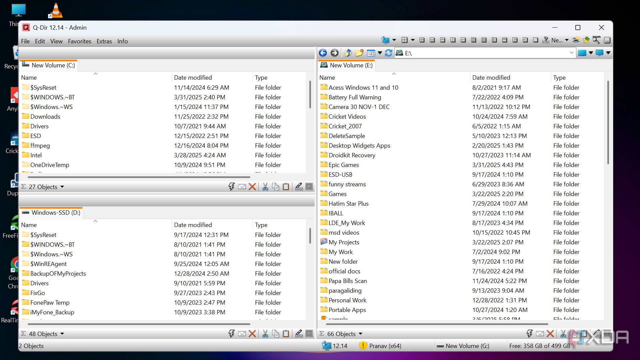640x360 pixels.
Task: Cut selection using scissors in C: pane
Action: [265, 187]
